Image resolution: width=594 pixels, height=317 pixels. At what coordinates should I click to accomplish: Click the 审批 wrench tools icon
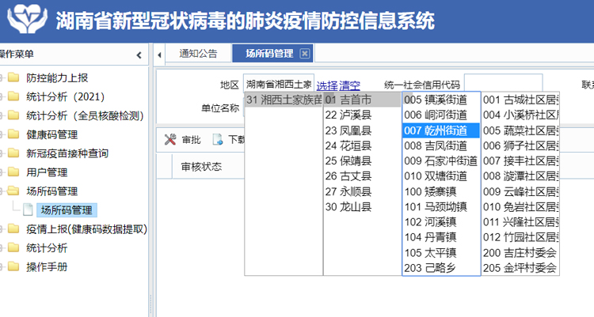tap(170, 140)
